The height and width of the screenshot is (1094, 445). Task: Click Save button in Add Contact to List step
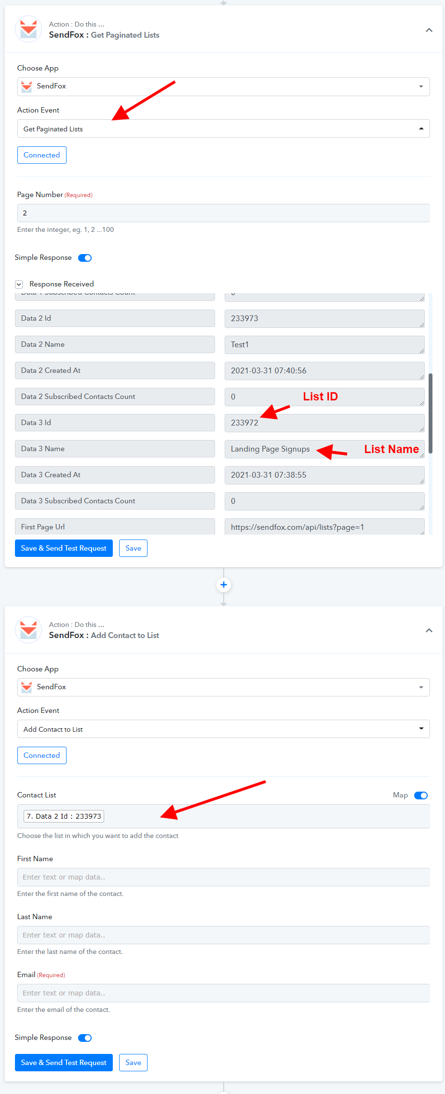[133, 1063]
